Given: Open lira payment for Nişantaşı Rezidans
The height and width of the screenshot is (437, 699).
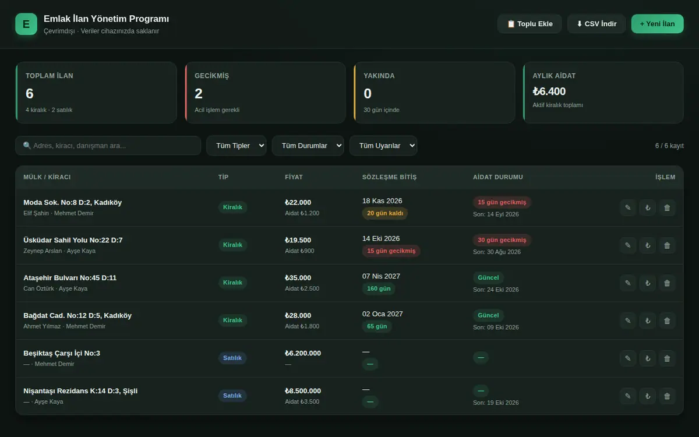Looking at the screenshot, I should click(x=648, y=396).
